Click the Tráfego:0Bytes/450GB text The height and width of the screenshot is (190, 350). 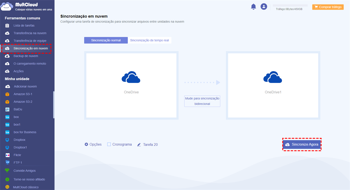click(x=289, y=9)
